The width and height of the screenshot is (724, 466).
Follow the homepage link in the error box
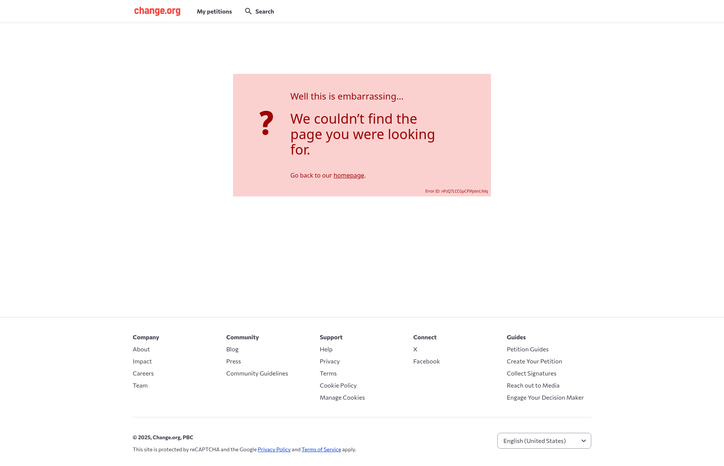click(349, 175)
